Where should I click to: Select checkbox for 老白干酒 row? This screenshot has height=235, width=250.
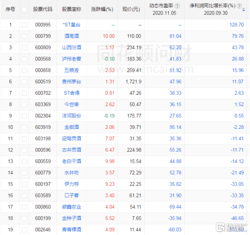24,162
